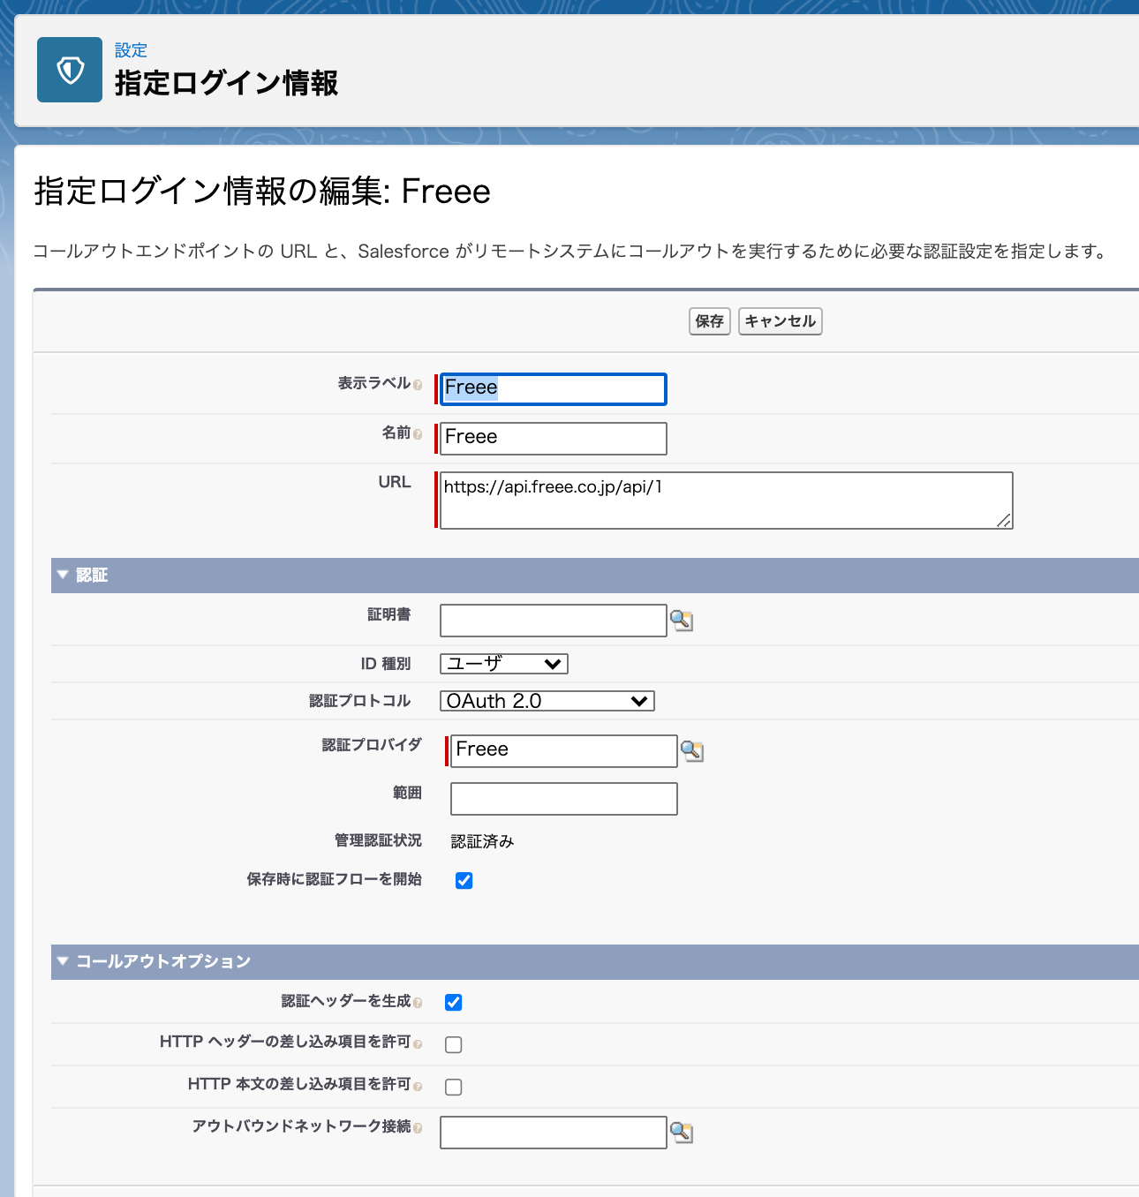This screenshot has width=1139, height=1197.
Task: Click into the URL text area
Action: click(x=726, y=501)
